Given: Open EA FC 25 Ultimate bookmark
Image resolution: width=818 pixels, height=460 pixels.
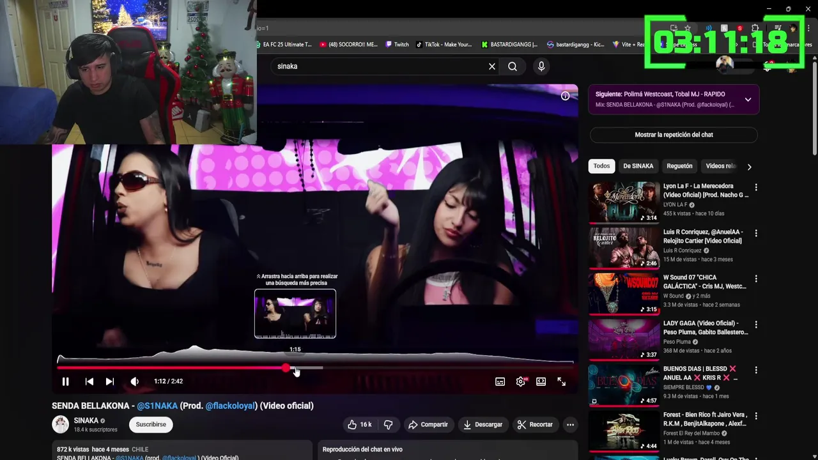Looking at the screenshot, I should (284, 45).
